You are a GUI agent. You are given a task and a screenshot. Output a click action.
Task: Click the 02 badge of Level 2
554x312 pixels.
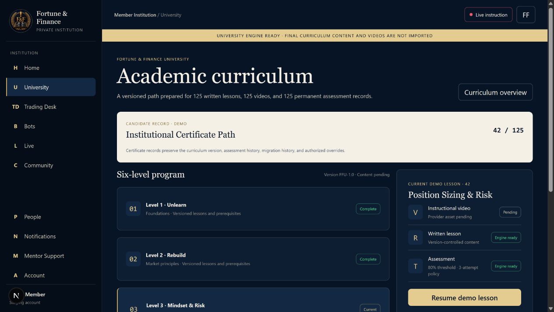click(133, 259)
